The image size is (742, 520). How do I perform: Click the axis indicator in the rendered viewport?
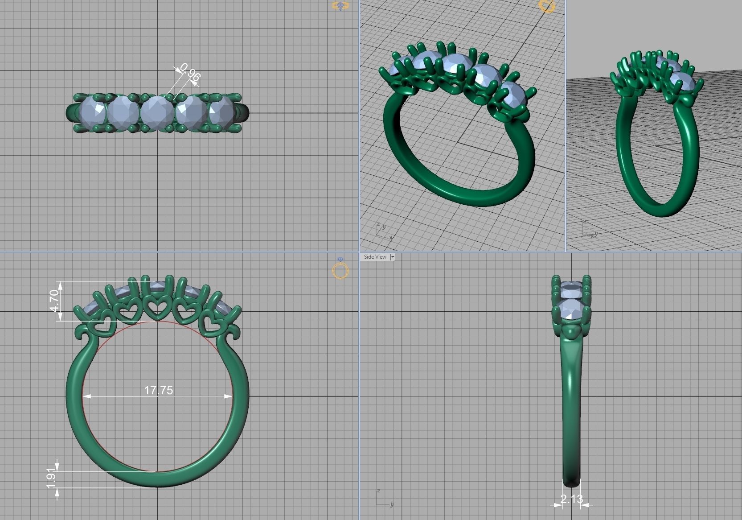[590, 229]
